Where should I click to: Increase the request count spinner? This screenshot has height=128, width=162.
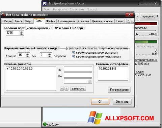pyautogui.click(x=50, y=54)
